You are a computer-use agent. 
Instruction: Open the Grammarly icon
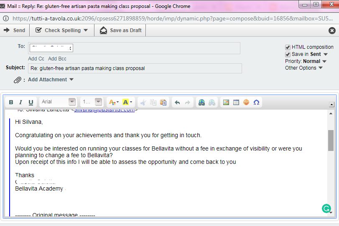pos(326,208)
